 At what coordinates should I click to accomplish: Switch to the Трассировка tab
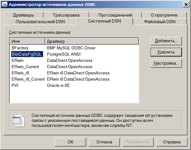pyautogui.click(x=66, y=15)
